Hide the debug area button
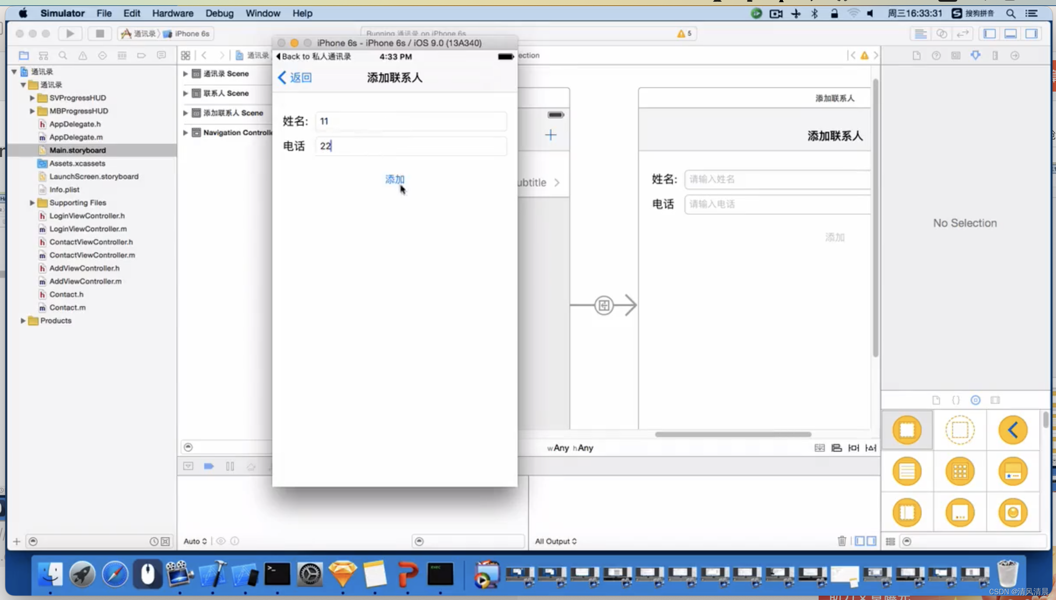 pos(188,466)
